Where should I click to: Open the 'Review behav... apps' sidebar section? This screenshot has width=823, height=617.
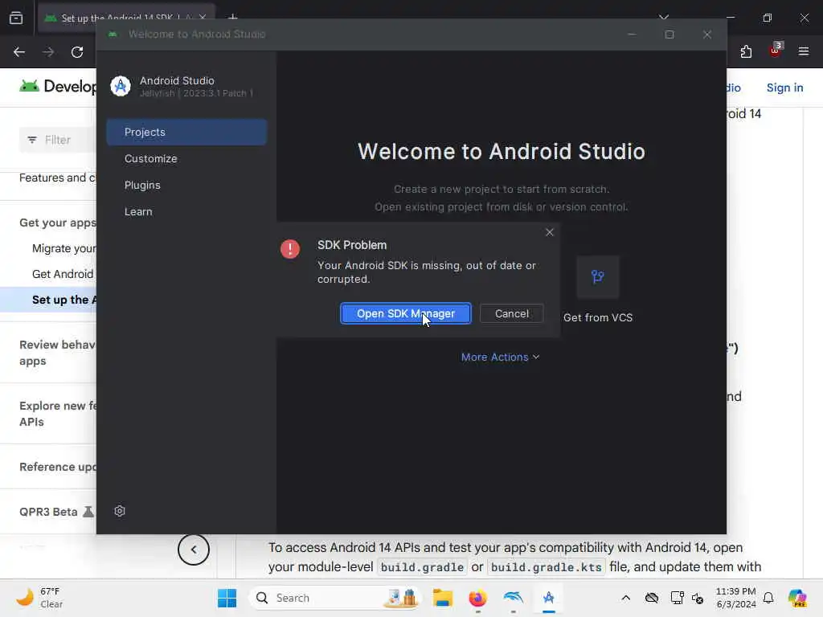(57, 353)
